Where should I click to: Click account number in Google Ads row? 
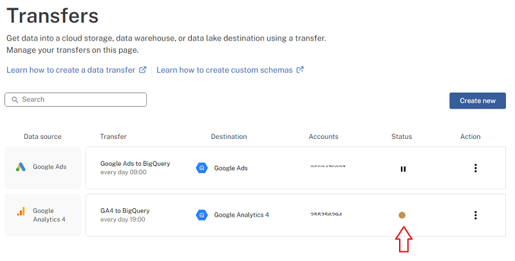(328, 167)
